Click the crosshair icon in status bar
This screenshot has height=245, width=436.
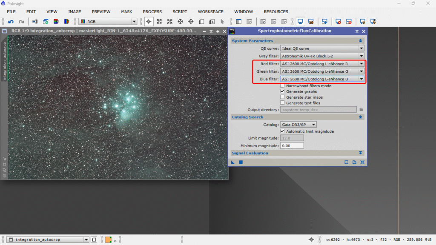311,239
